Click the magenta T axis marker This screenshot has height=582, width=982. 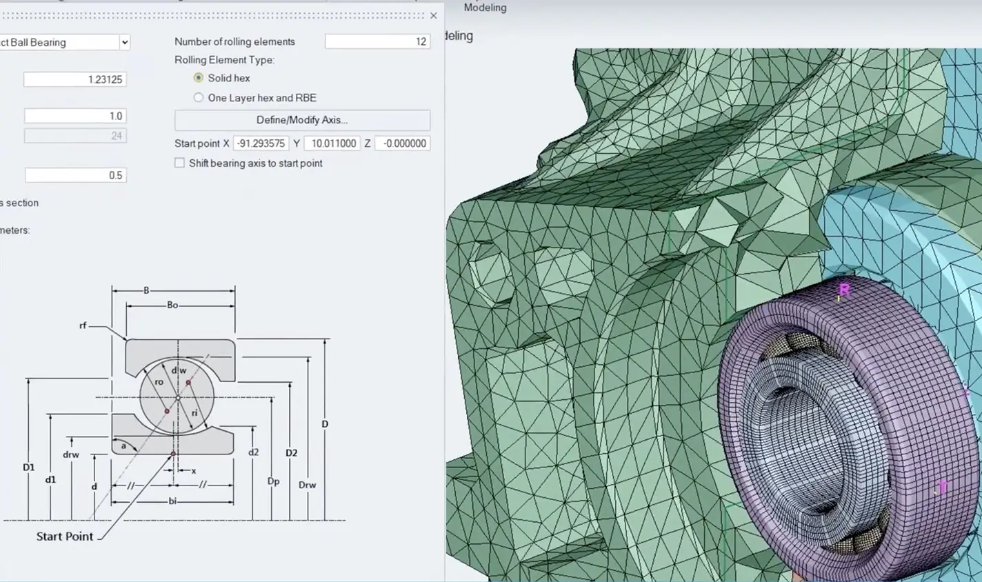click(942, 488)
